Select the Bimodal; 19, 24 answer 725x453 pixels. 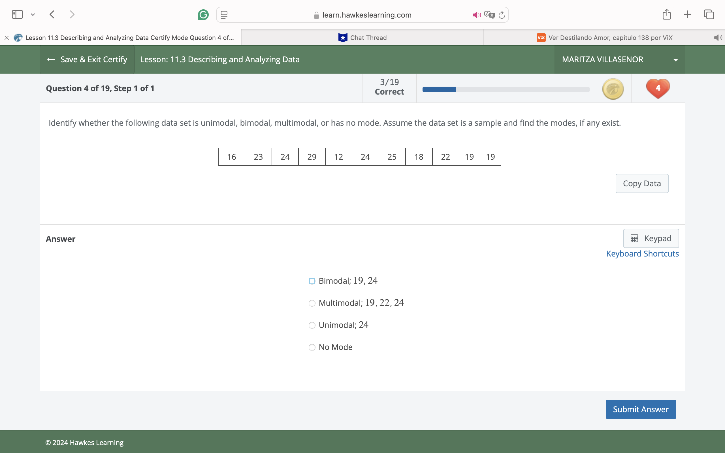pyautogui.click(x=312, y=281)
